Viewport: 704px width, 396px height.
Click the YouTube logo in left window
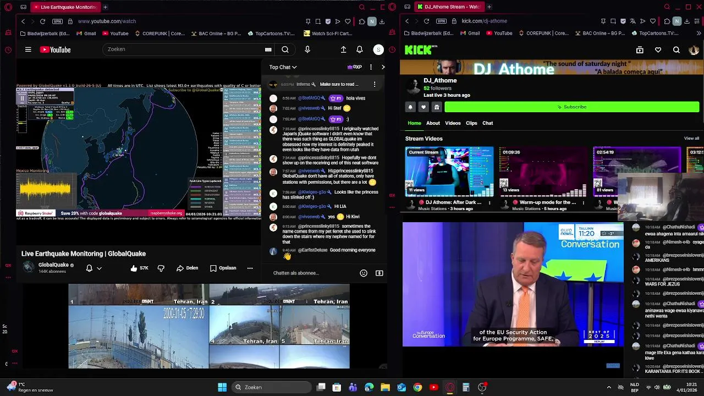click(x=55, y=50)
